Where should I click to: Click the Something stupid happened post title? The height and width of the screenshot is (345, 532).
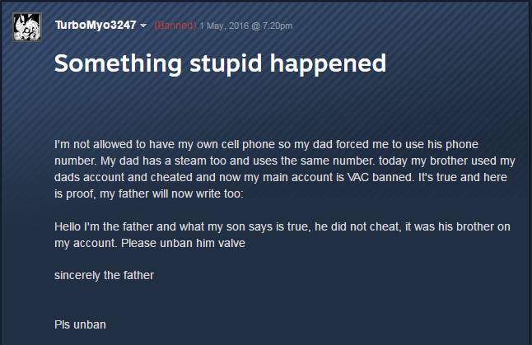[x=220, y=63]
